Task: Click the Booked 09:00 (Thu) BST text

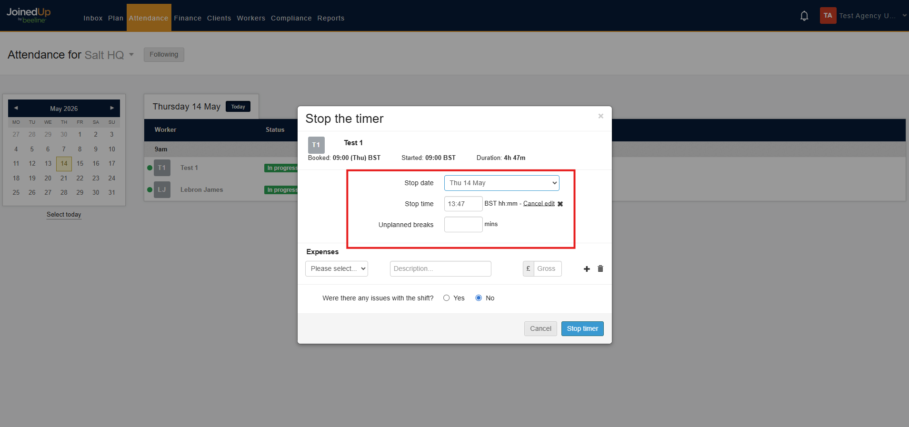Action: click(x=344, y=158)
